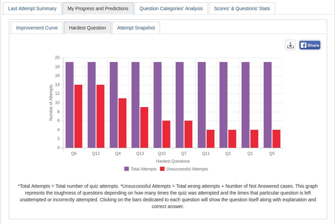The image size is (335, 224).
Task: Open the Last Attempt Summary tab
Action: [32, 8]
